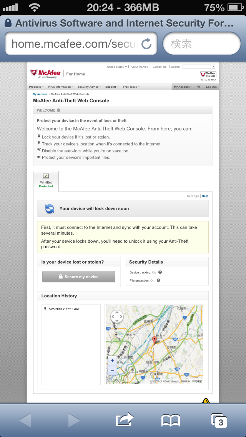
Task: Click the My Account breadcrumb link
Action: [40, 94]
